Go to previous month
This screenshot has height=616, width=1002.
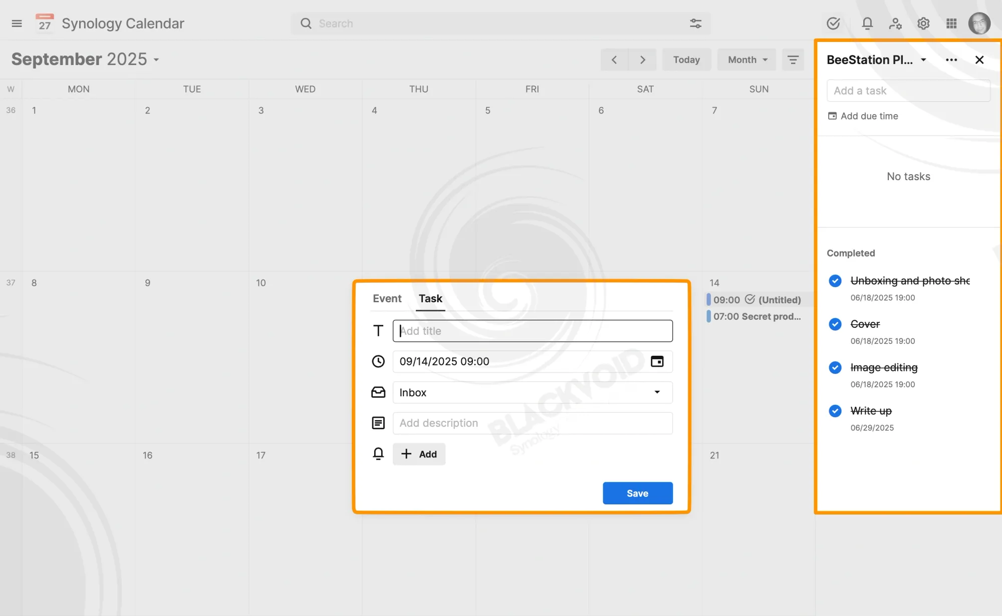614,60
